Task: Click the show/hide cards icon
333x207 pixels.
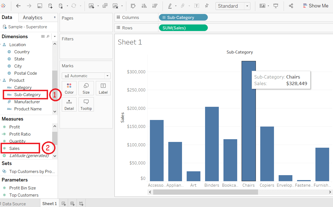Action: click(x=262, y=6)
